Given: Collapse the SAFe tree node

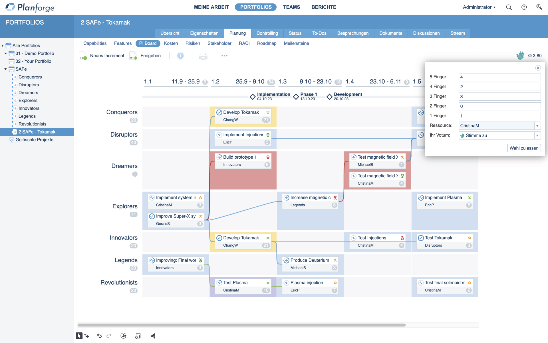Looking at the screenshot, I should point(5,69).
